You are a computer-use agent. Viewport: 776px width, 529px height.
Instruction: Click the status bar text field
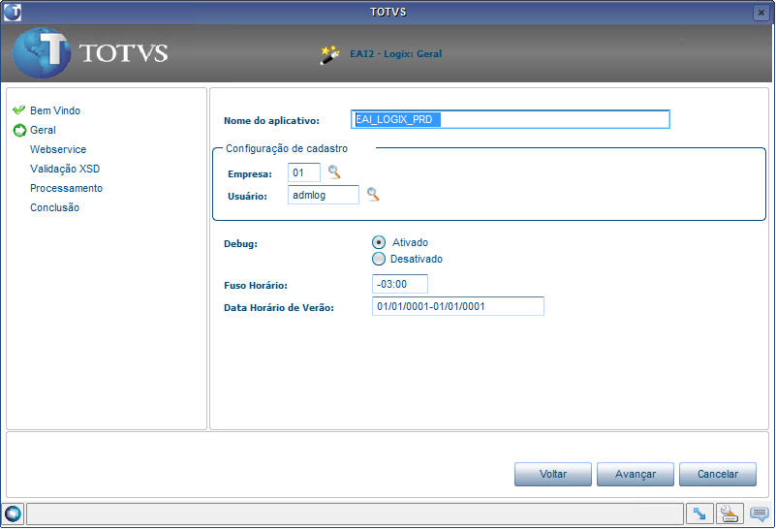point(355,514)
